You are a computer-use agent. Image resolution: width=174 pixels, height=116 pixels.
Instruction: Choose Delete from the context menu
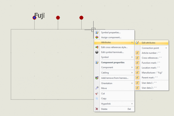114,109
